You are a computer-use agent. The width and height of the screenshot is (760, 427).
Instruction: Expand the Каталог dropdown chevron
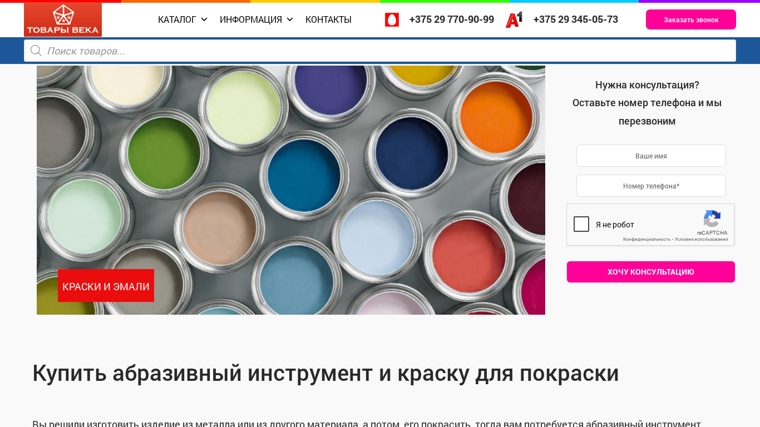[x=204, y=19]
